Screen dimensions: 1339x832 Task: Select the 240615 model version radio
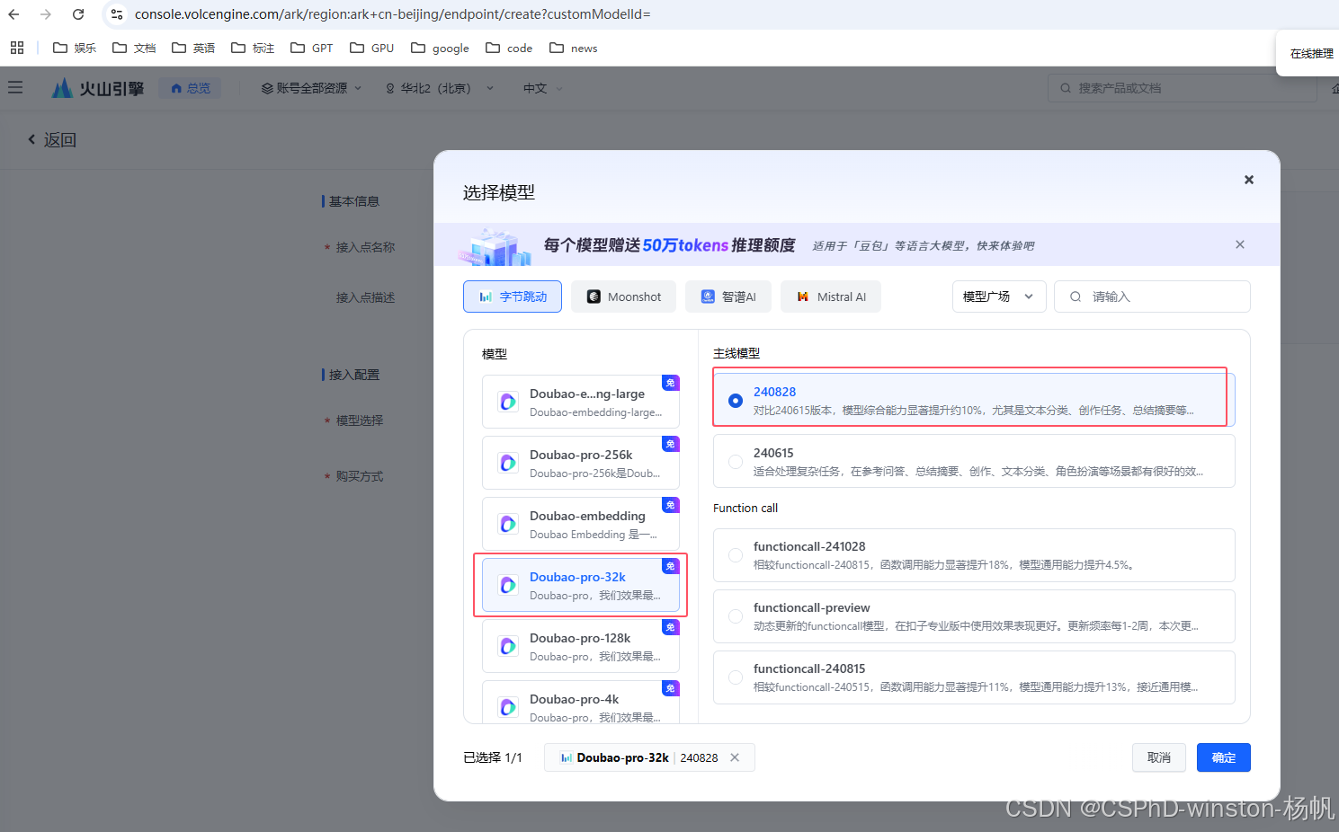coord(736,462)
